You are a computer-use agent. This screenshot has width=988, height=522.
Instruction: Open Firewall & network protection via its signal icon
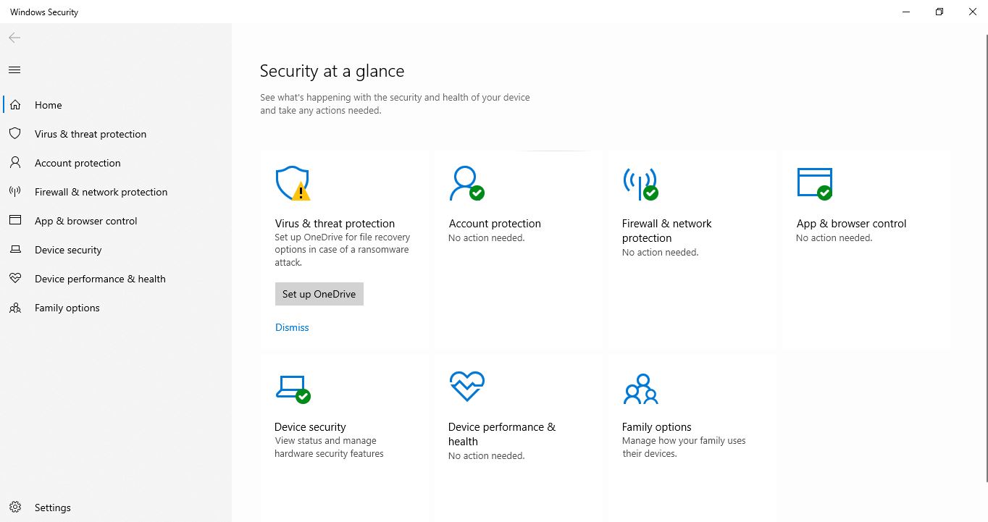coord(14,191)
